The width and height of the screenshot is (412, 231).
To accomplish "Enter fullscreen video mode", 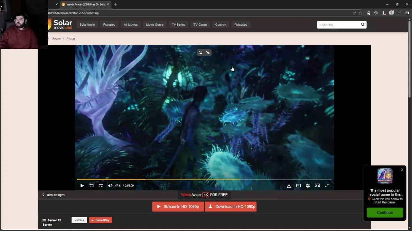I will [x=327, y=185].
